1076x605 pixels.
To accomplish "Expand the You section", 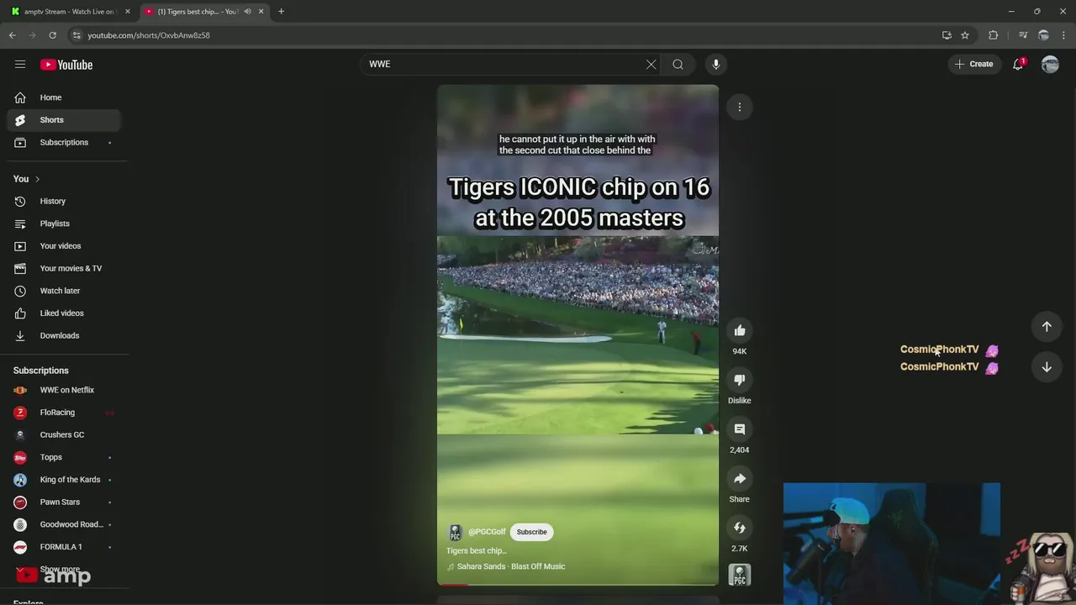I will point(26,179).
